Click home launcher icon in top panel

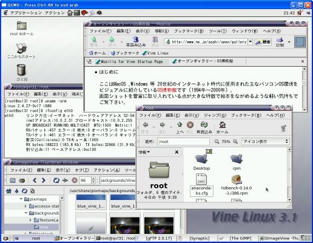pos(70,13)
